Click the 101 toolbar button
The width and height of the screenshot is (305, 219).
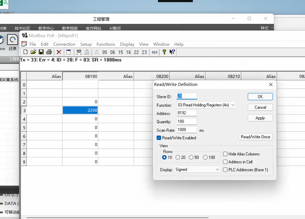click(155, 52)
